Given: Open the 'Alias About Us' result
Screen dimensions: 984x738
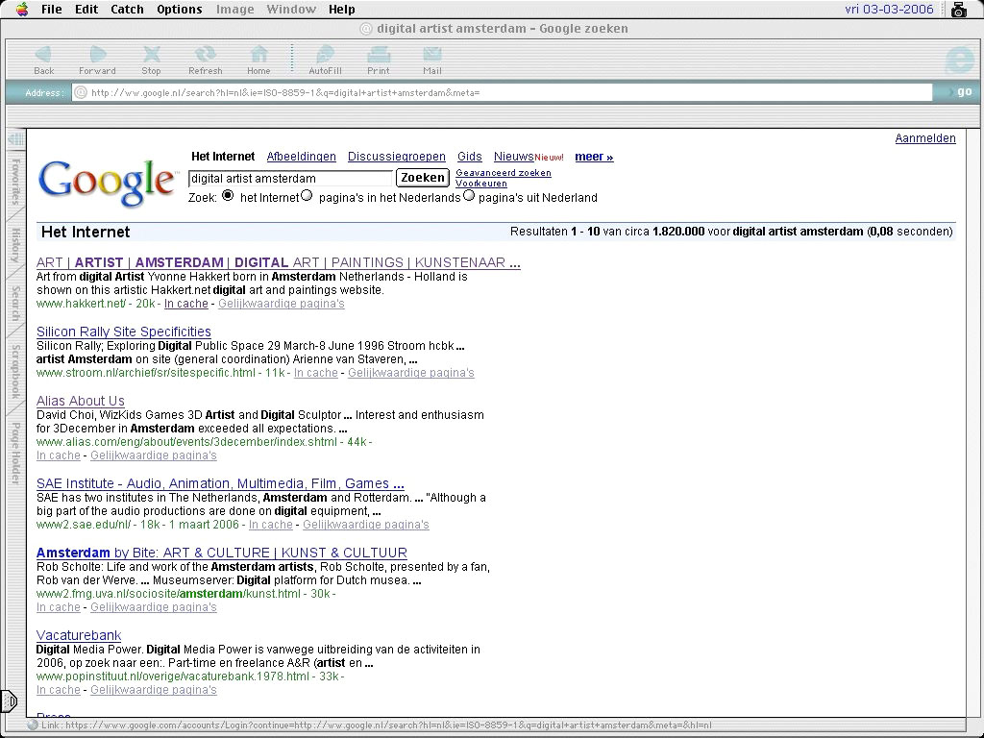Looking at the screenshot, I should tap(81, 401).
